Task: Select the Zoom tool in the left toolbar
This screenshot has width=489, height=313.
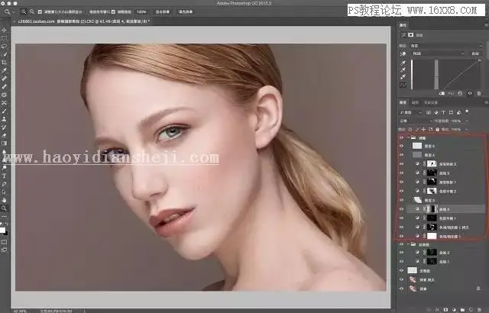Action: pyautogui.click(x=4, y=208)
